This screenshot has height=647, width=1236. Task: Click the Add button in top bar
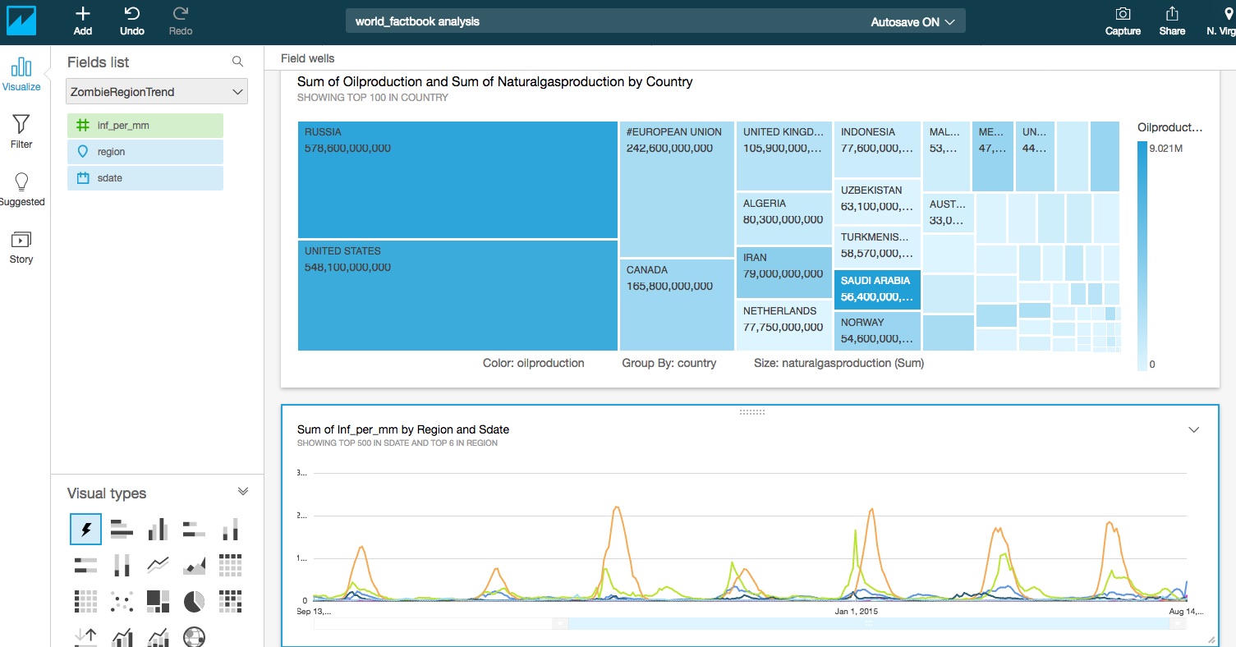coord(83,21)
